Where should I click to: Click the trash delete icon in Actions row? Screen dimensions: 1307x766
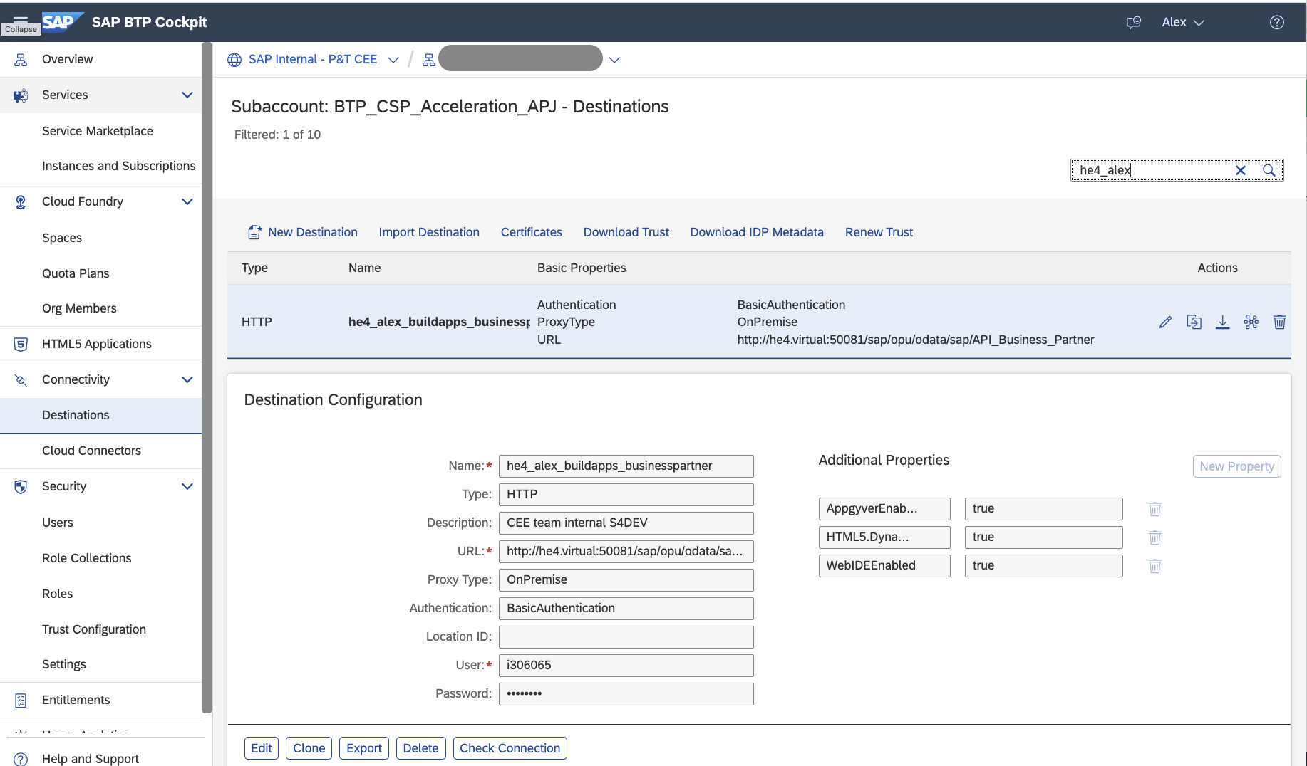coord(1279,322)
